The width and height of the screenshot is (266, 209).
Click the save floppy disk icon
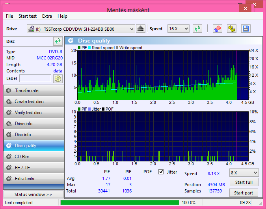pos(246,29)
